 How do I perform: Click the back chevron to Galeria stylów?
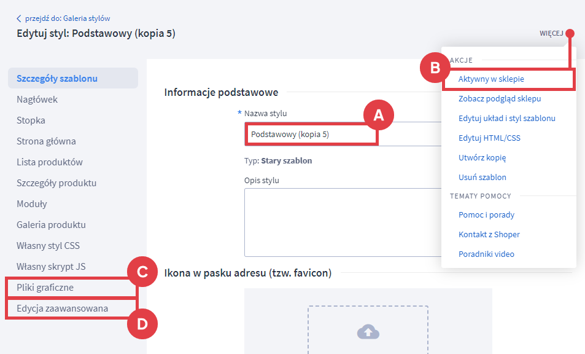[x=19, y=18]
